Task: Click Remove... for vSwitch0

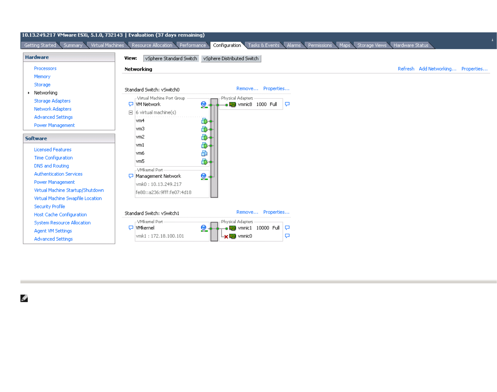Action: click(247, 89)
